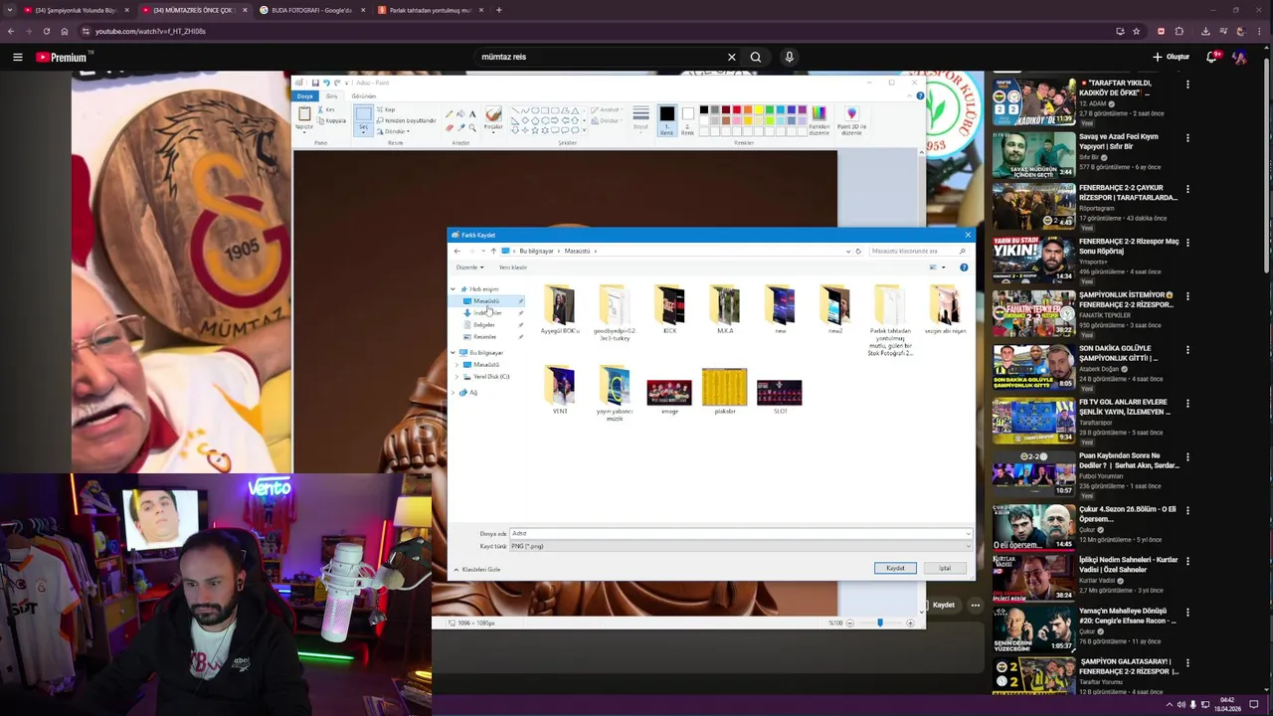Go up one folder level in save dialog

point(493,251)
